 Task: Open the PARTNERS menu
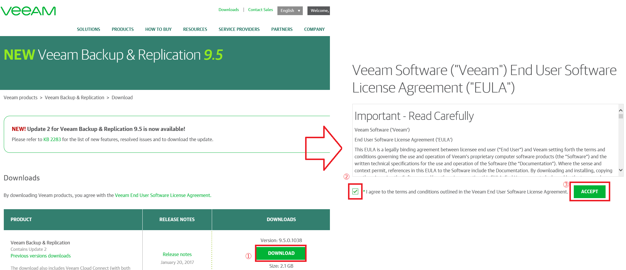click(x=282, y=29)
